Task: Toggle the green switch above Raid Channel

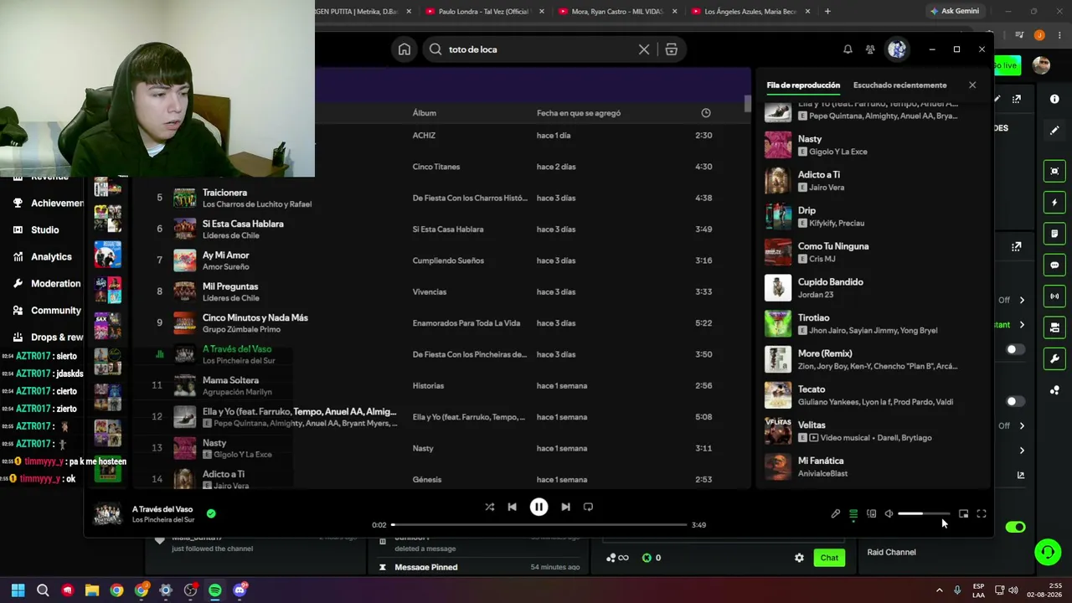Action: 1015,527
